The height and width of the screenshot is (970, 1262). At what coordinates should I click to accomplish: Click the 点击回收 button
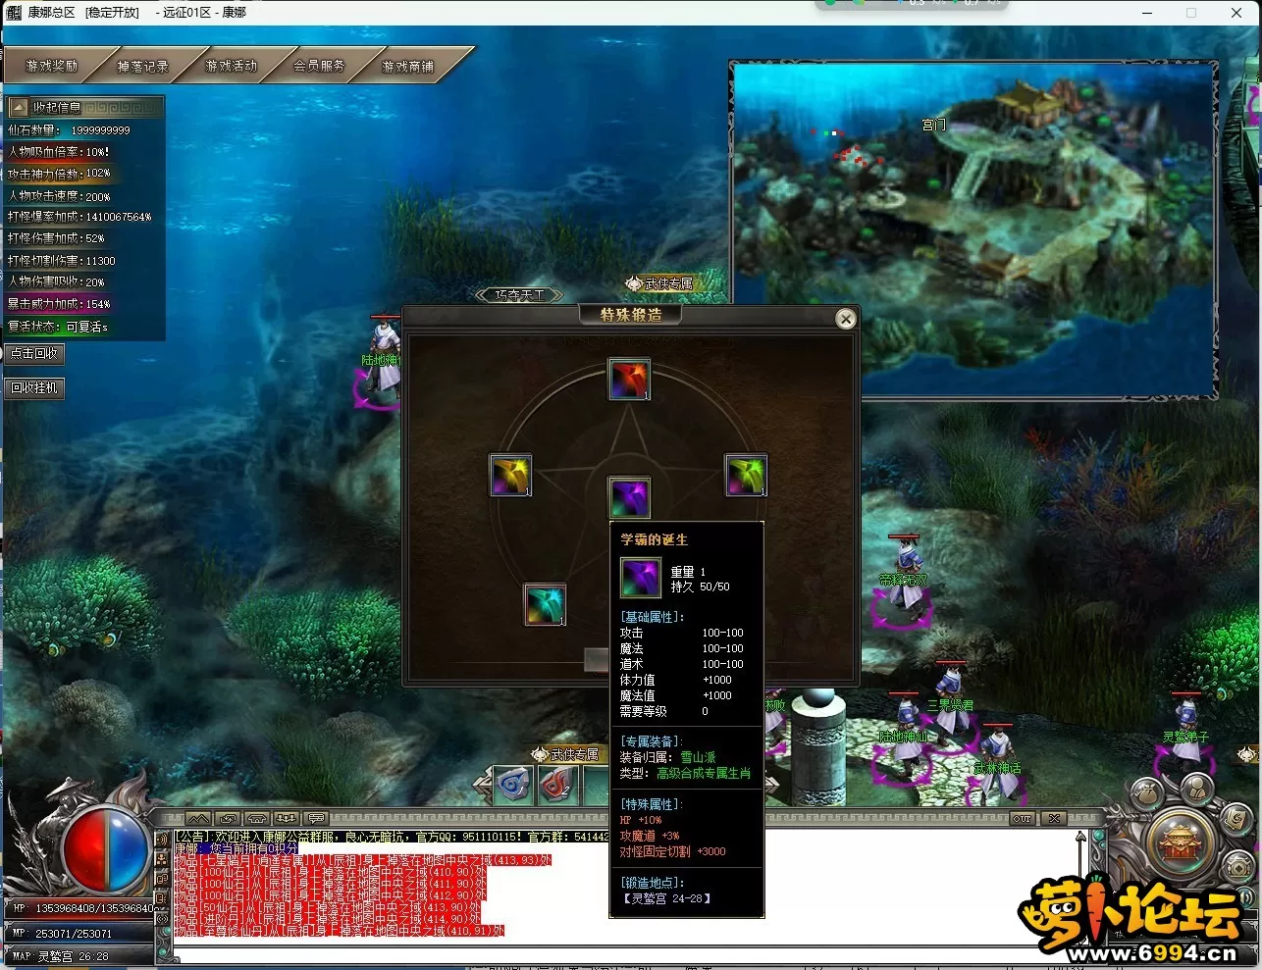[x=34, y=353]
